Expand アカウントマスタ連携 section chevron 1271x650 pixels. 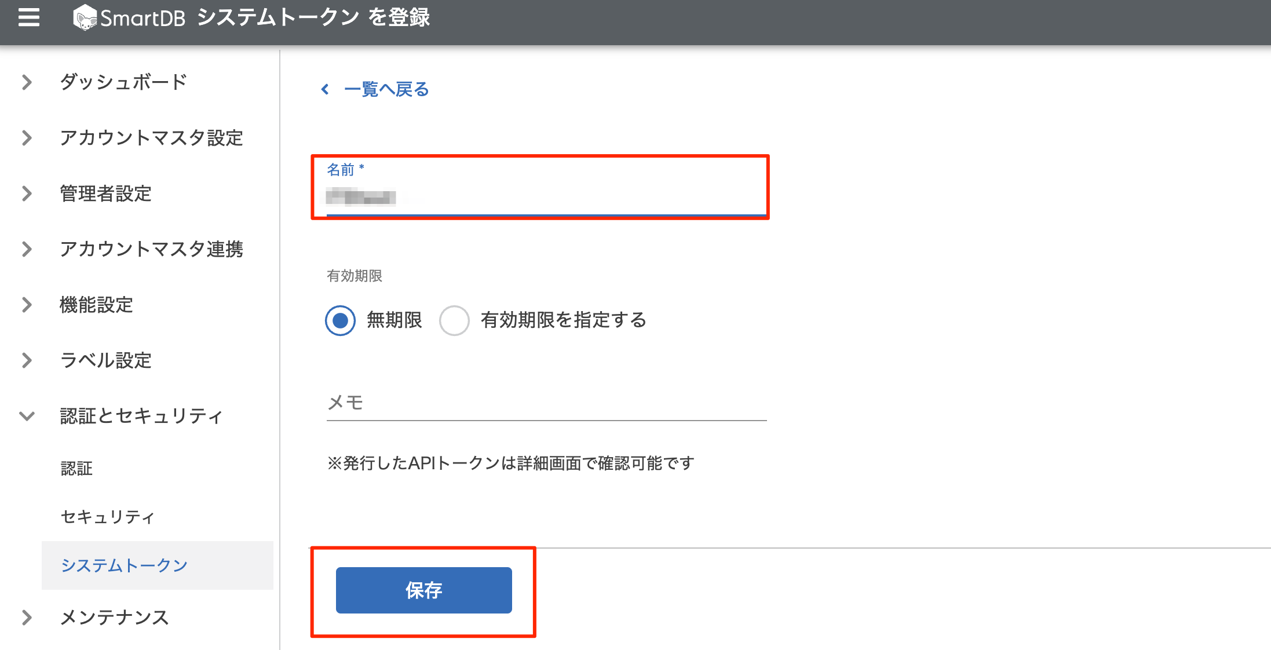click(x=27, y=249)
